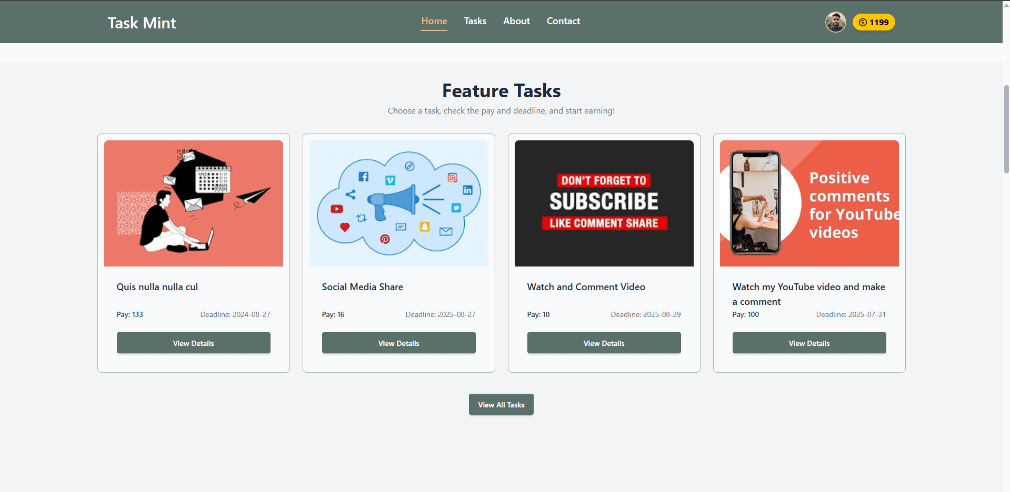Navigate to the Contact page

563,21
